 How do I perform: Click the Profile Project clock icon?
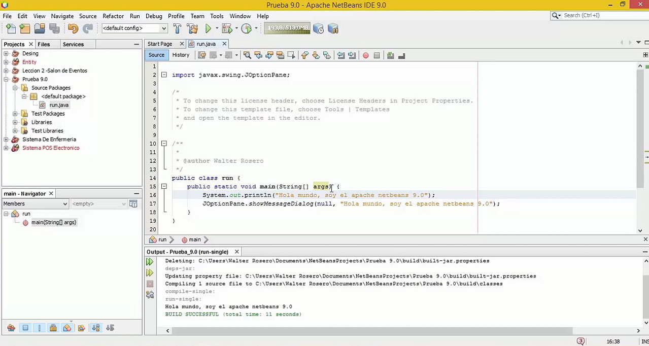coord(247,29)
